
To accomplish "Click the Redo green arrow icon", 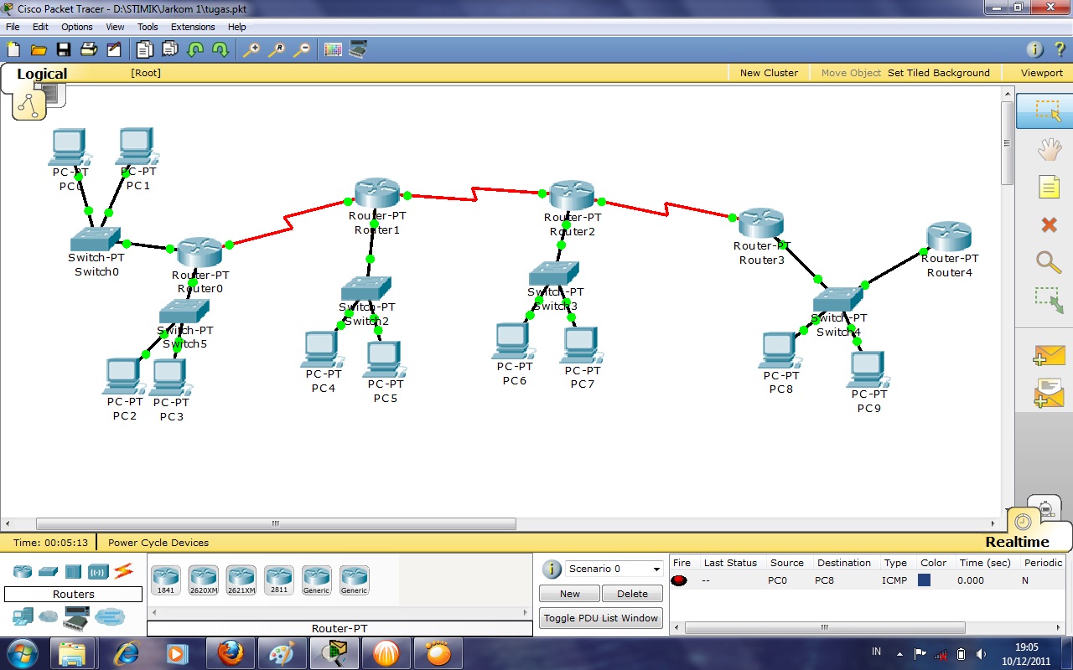I will pyautogui.click(x=220, y=49).
